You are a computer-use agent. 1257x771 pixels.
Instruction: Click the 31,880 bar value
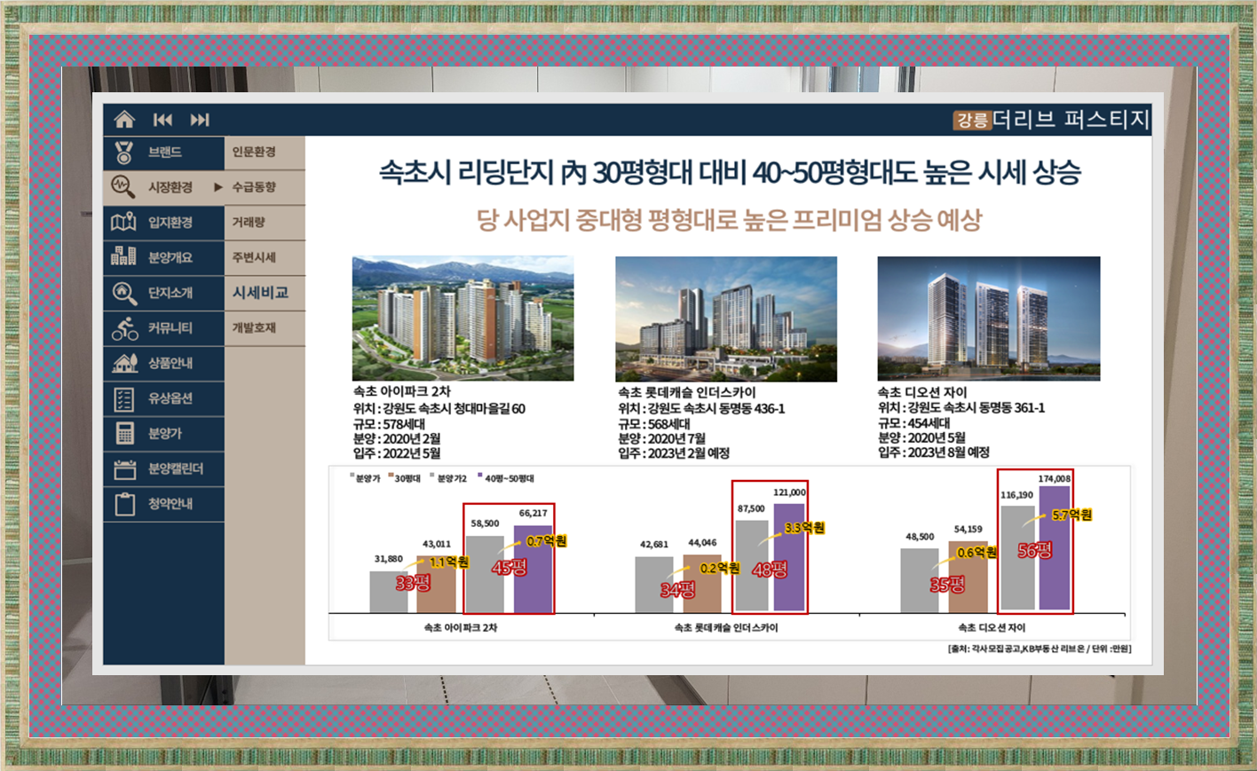pyautogui.click(x=389, y=559)
